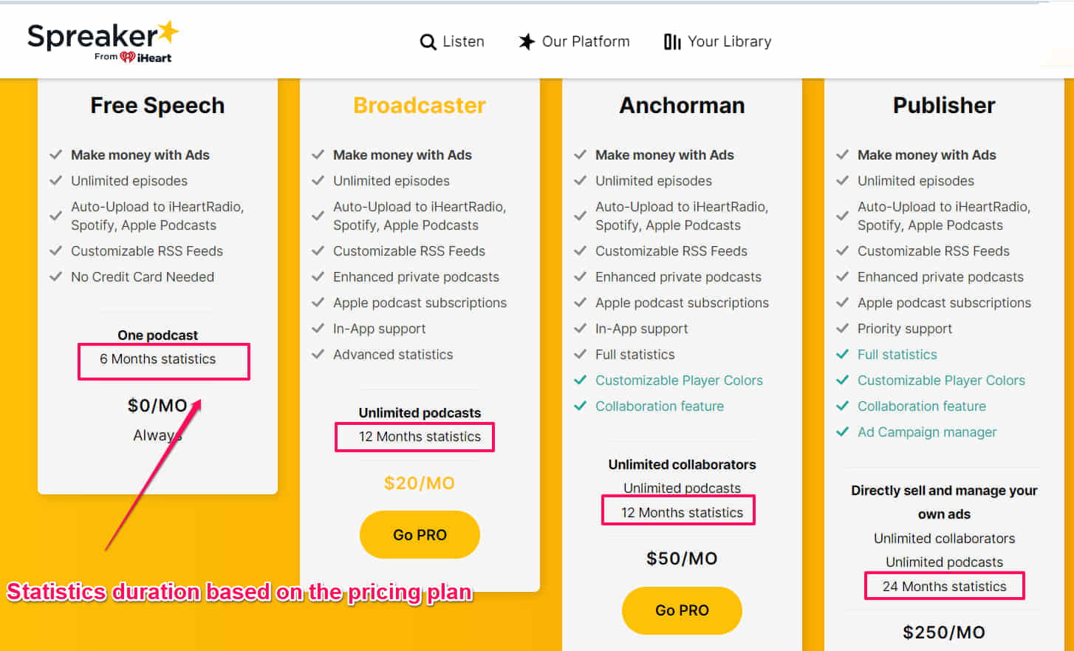This screenshot has height=651, width=1074.
Task: Click checkmark beside 'Advanced statistics'
Action: click(318, 354)
